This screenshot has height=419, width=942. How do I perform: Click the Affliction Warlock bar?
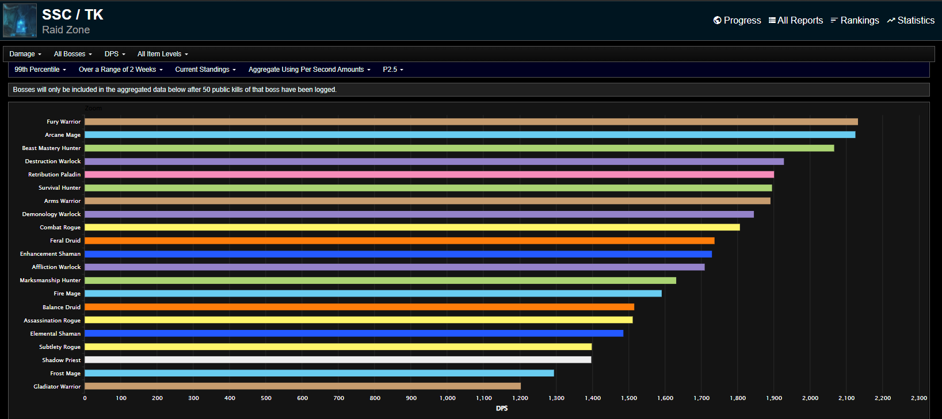click(x=395, y=267)
